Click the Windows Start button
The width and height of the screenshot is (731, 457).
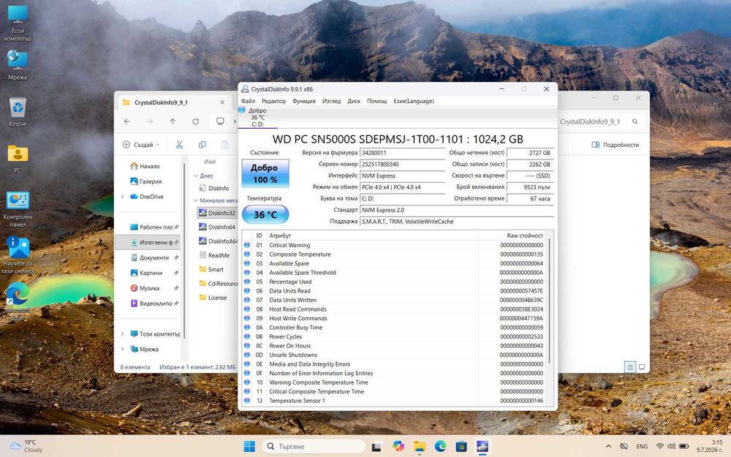pyautogui.click(x=249, y=446)
